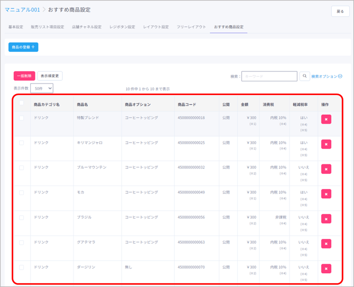This screenshot has width=354, height=287.
Task: Open the マニュアル001 breadcrumb link
Action: coord(22,10)
